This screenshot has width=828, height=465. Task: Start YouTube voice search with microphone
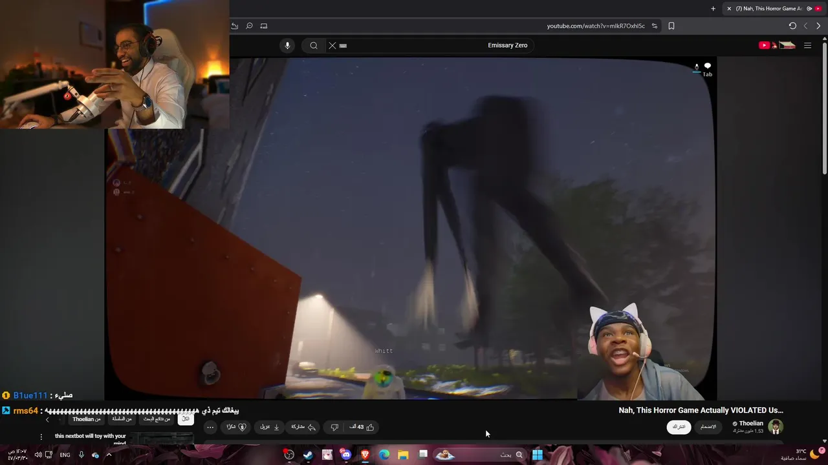(288, 45)
